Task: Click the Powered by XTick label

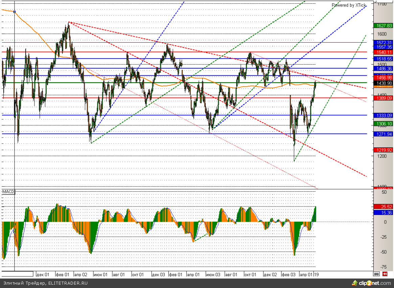Action: point(348,5)
